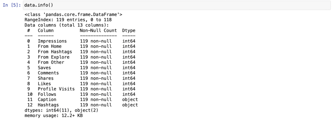332x121 pixels.
Task: Click the Caption row's object dtype
Action: click(x=130, y=99)
